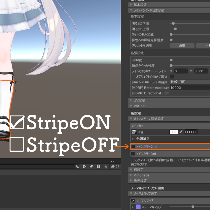
Task: Click the Search by Import Log Type icon
Action: click(99, 167)
